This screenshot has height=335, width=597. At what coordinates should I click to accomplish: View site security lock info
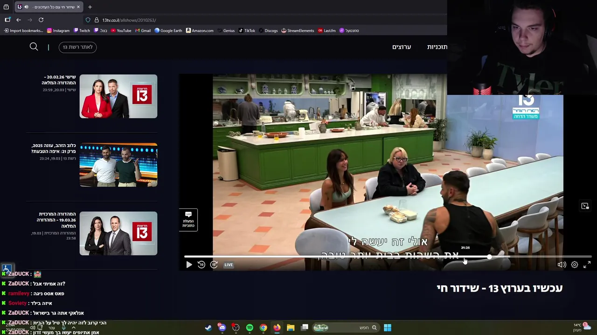click(97, 20)
